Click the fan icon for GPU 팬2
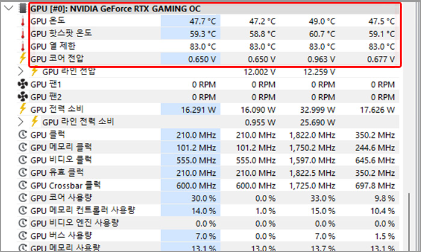The height and width of the screenshot is (252, 421). tap(23, 97)
